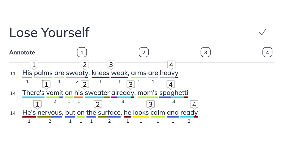Select beat button 1 in Annotate row

click(82, 52)
